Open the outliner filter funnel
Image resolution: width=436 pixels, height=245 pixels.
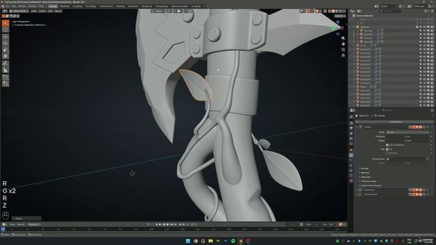426,11
